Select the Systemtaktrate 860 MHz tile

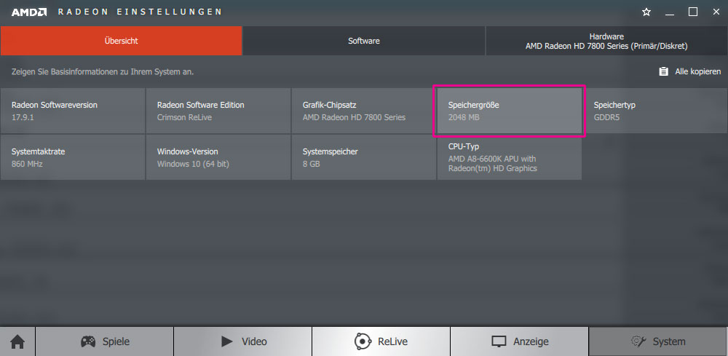click(x=73, y=157)
